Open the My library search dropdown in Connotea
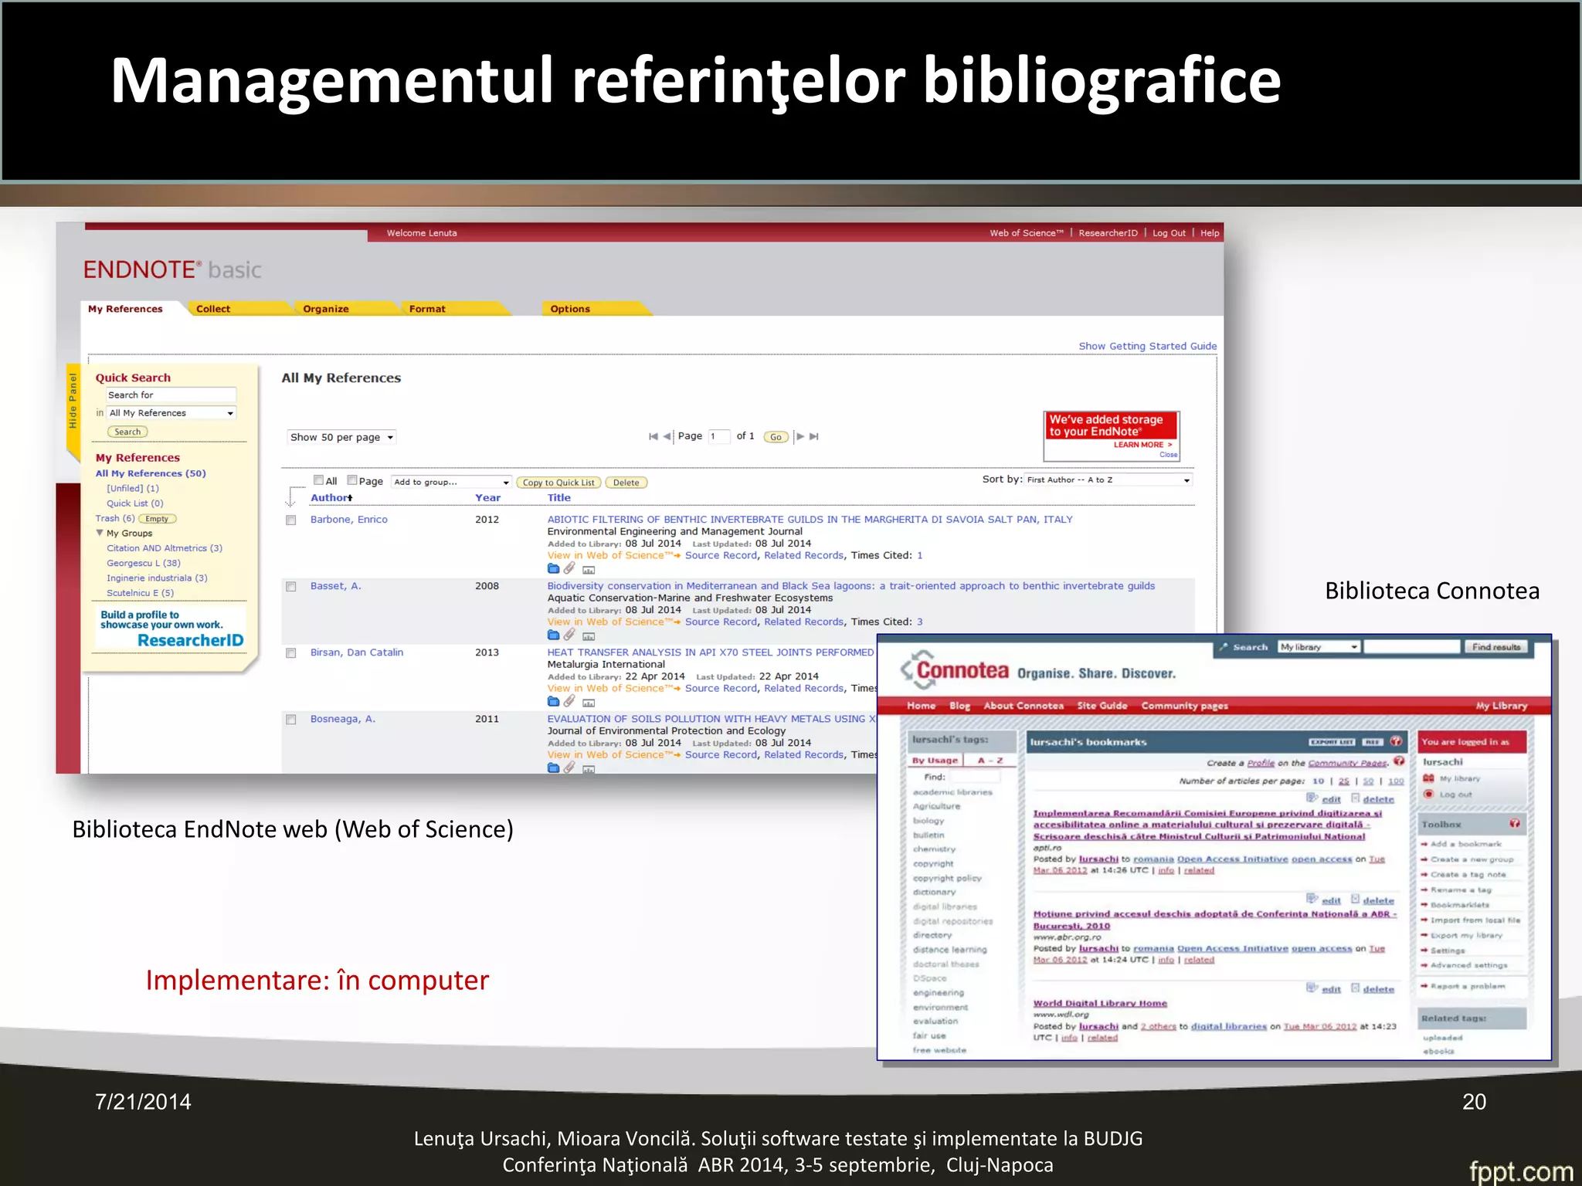This screenshot has width=1582, height=1186. 1319,647
